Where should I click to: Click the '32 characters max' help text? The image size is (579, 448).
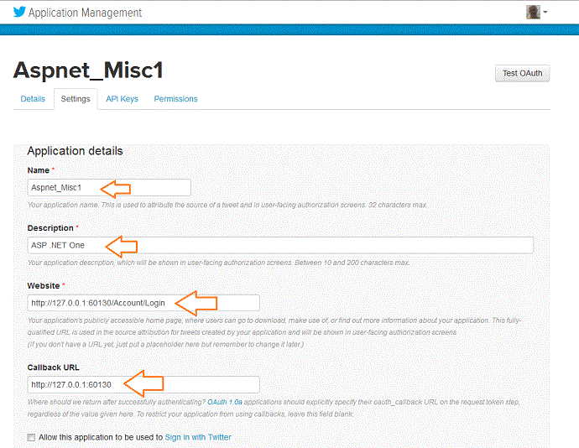click(398, 205)
